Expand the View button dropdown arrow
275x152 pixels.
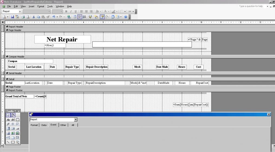[x=8, y=17]
